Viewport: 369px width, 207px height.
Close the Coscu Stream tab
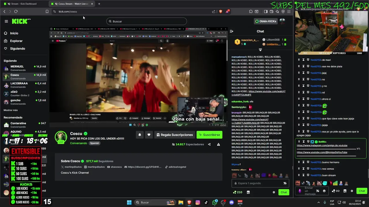tap(92, 4)
